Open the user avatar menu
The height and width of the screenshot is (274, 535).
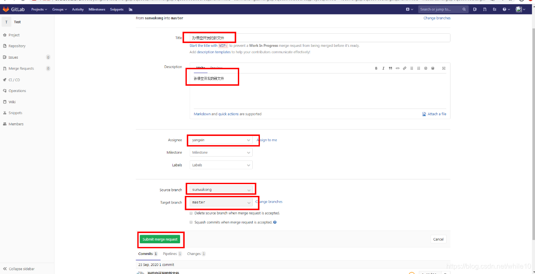click(x=520, y=9)
